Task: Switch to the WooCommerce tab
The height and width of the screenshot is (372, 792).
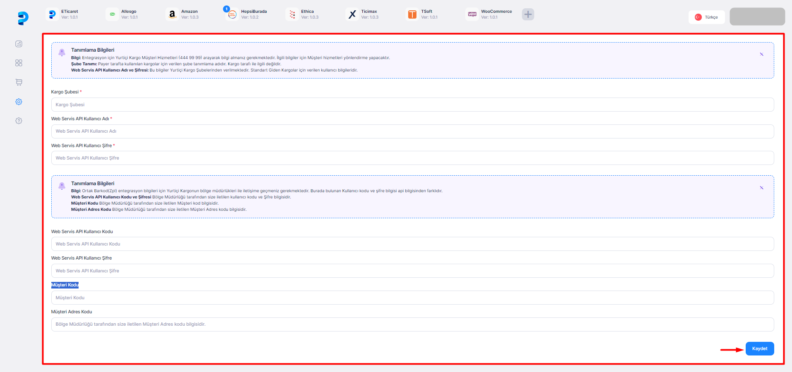Action: [x=489, y=14]
